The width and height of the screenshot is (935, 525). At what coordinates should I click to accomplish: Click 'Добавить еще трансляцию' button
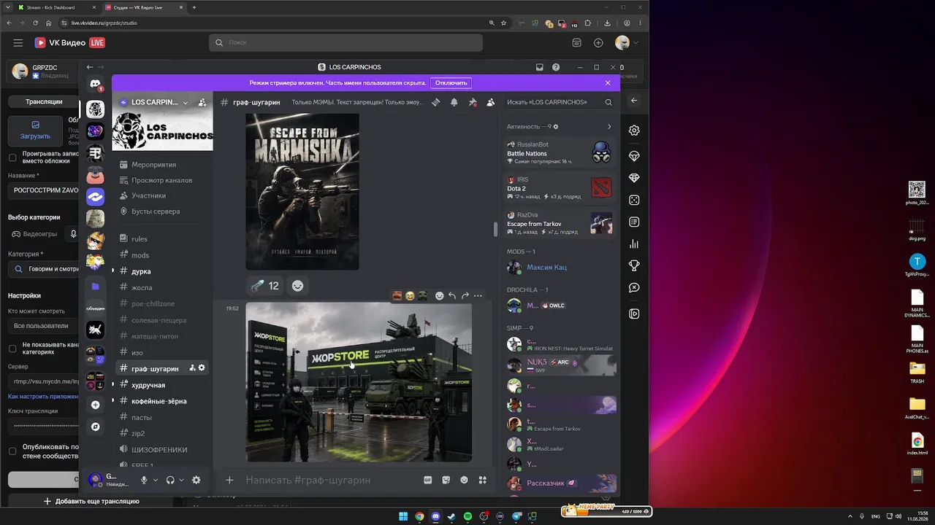click(x=91, y=502)
